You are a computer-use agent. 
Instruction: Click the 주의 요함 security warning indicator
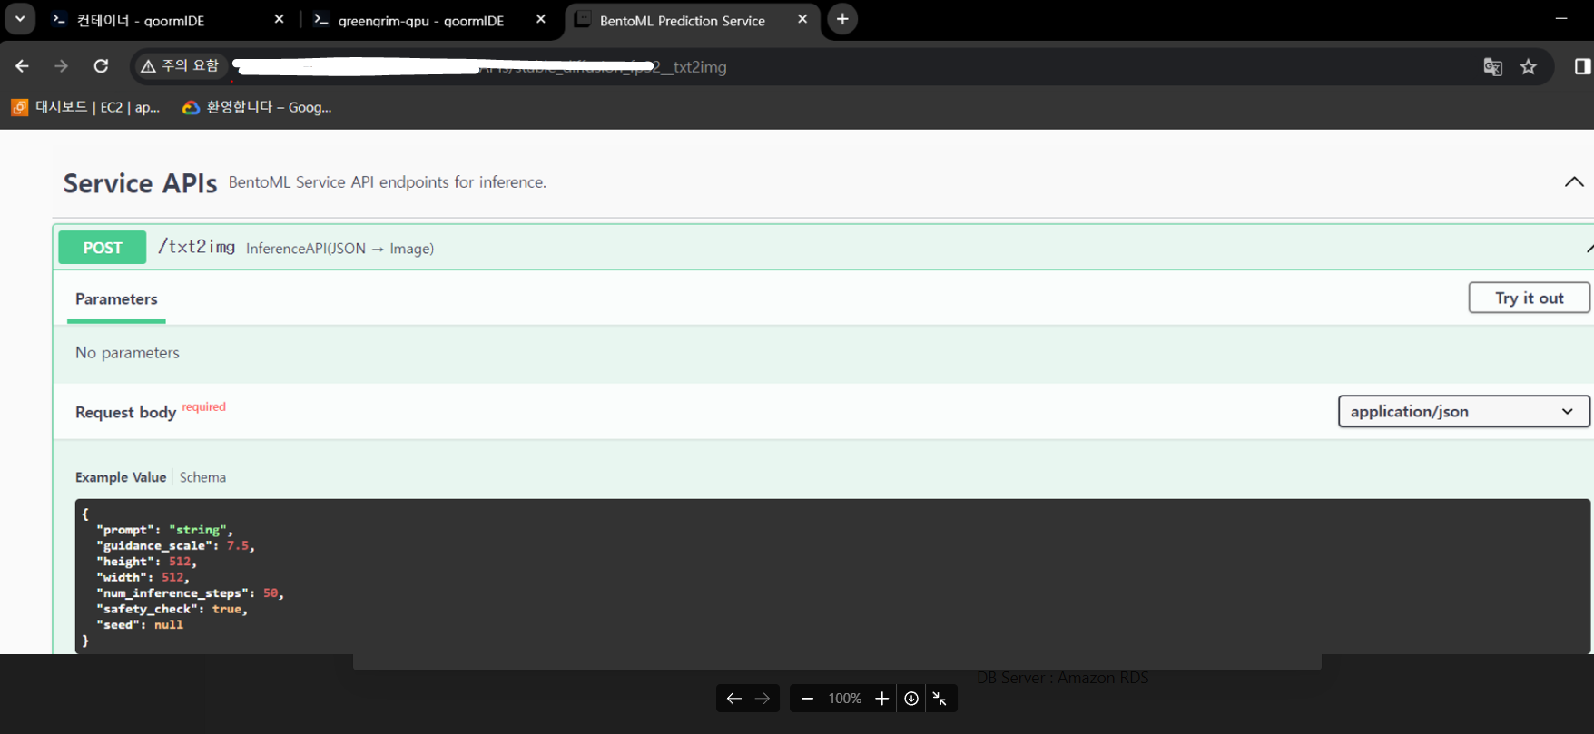pyautogui.click(x=180, y=66)
